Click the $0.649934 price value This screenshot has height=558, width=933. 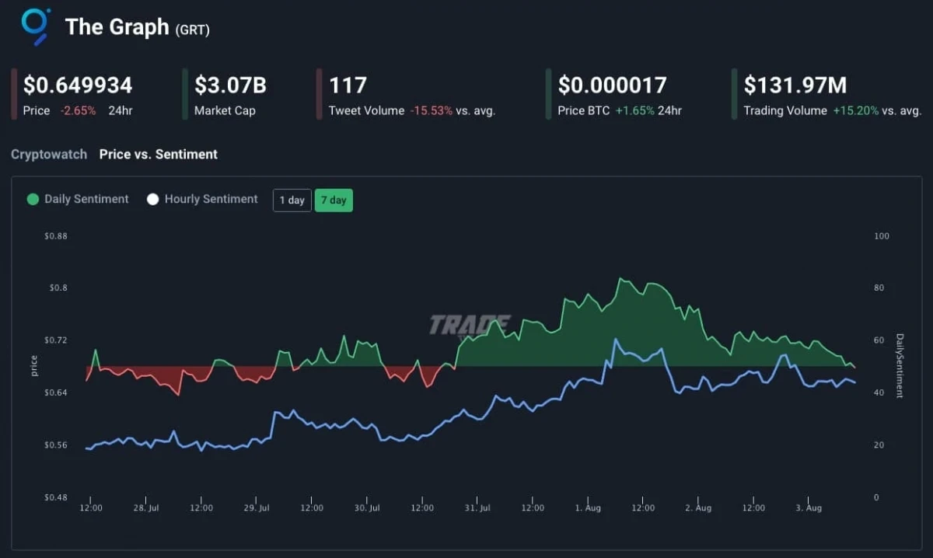tap(78, 85)
